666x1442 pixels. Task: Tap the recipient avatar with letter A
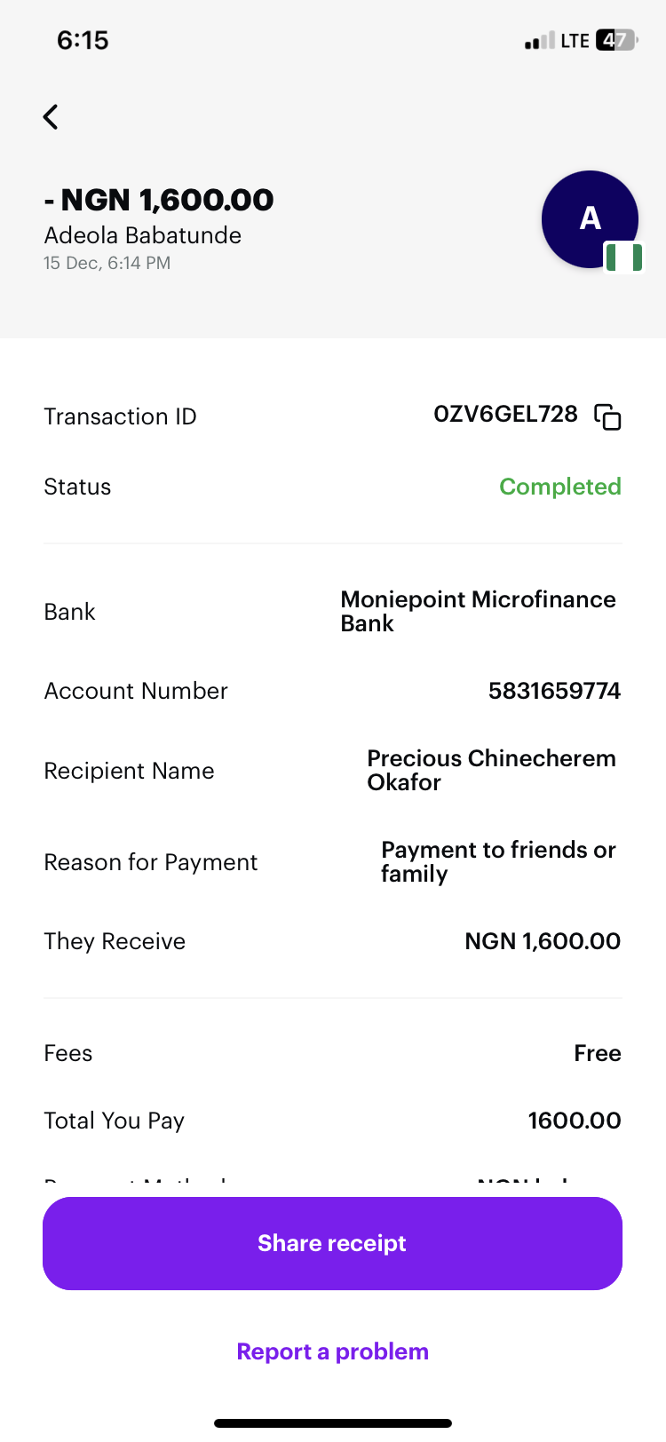[x=590, y=218]
